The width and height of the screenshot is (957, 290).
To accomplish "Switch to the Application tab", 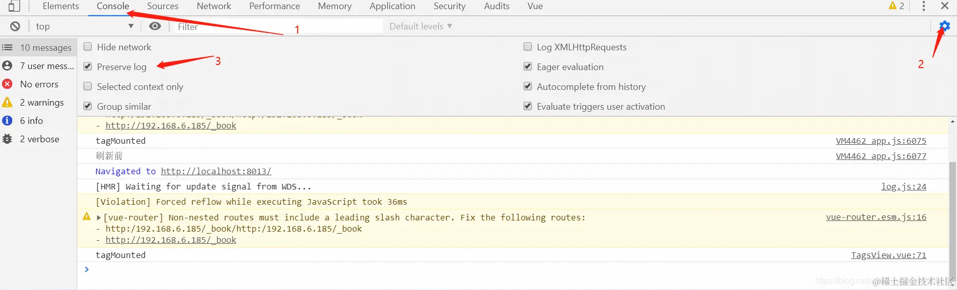I will point(392,6).
